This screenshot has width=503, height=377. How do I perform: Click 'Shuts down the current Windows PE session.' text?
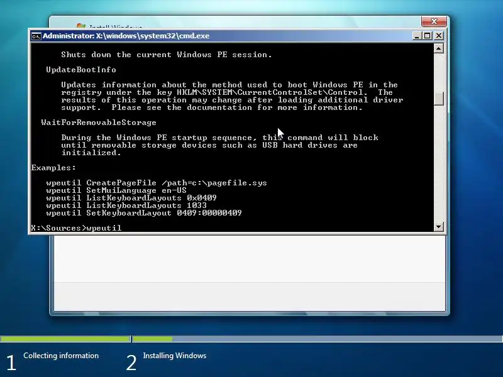(x=167, y=55)
